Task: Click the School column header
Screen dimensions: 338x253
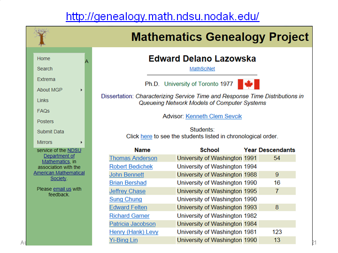Action: [x=209, y=150]
